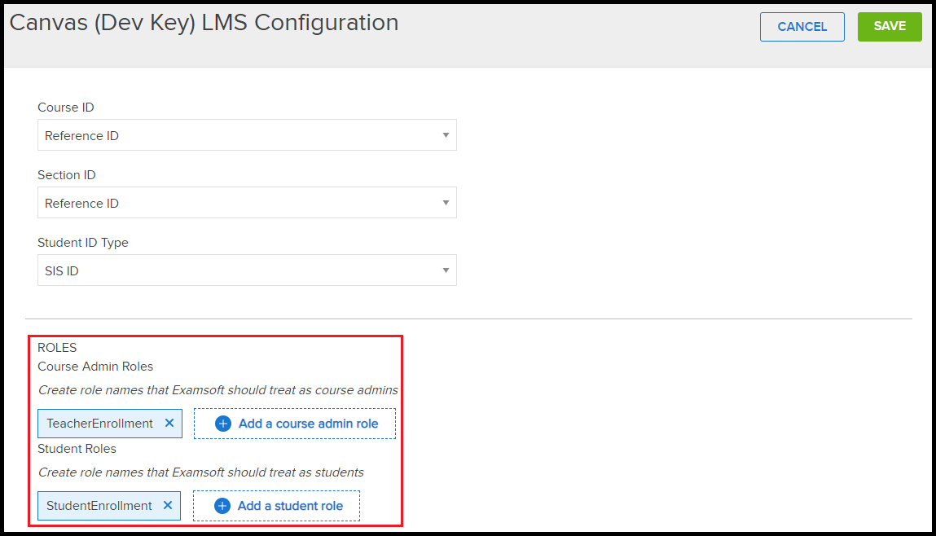This screenshot has height=536, width=936.
Task: Remove the StudentEnrollment role chip
Action: click(x=168, y=505)
